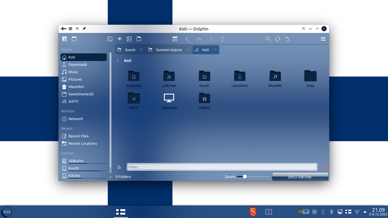
Task: Refresh the folder view
Action: pos(278,39)
